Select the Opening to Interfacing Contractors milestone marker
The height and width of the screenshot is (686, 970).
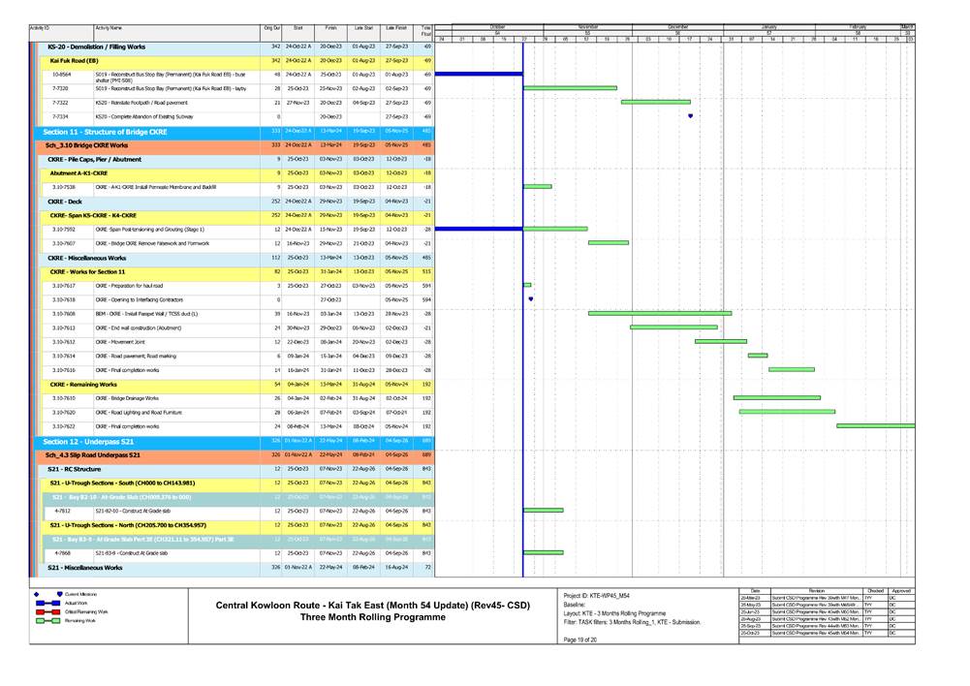pyautogui.click(x=531, y=299)
